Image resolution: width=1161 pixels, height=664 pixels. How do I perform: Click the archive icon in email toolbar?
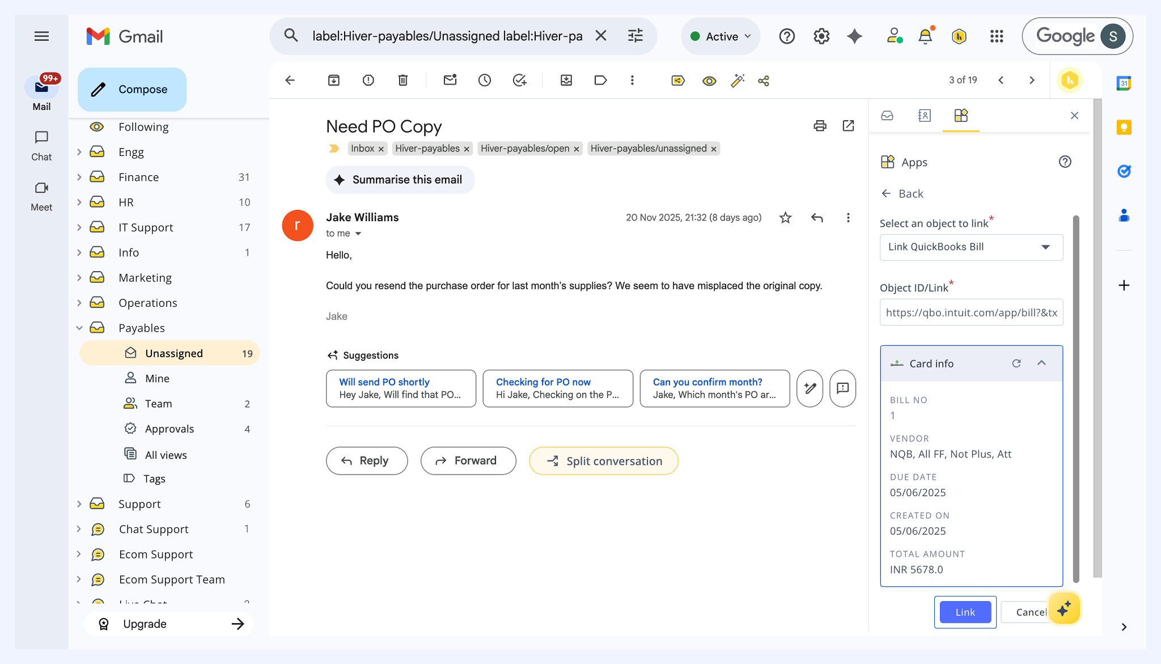(334, 81)
